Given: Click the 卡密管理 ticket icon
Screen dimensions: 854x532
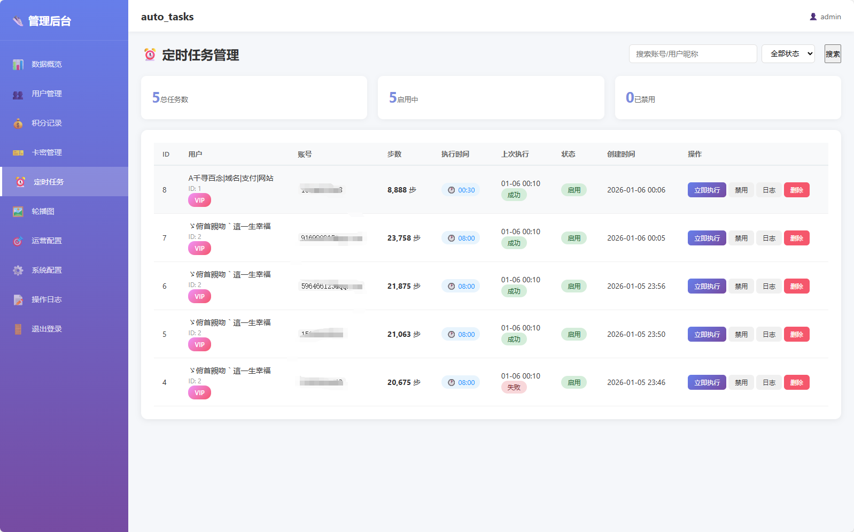Looking at the screenshot, I should 18,152.
